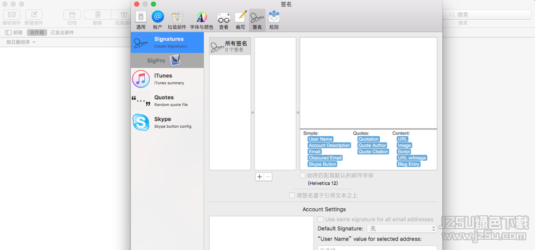Toggle Use same signature for all email addresses
The height and width of the screenshot is (250, 536).
(x=321, y=220)
